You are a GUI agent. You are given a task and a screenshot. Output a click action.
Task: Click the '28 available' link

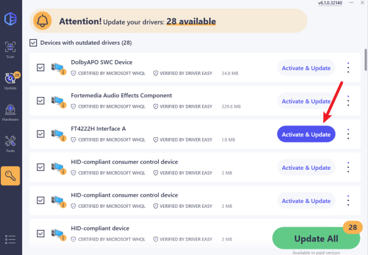coord(192,21)
